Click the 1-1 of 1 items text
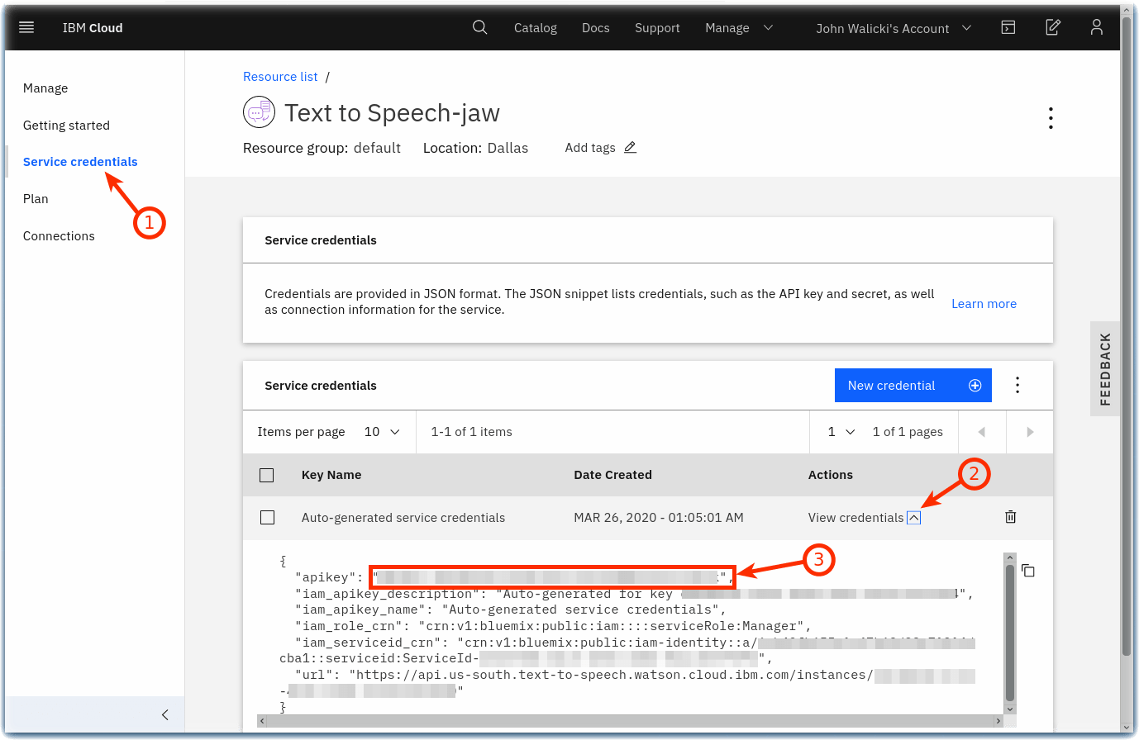The width and height of the screenshot is (1139, 740). pos(471,432)
